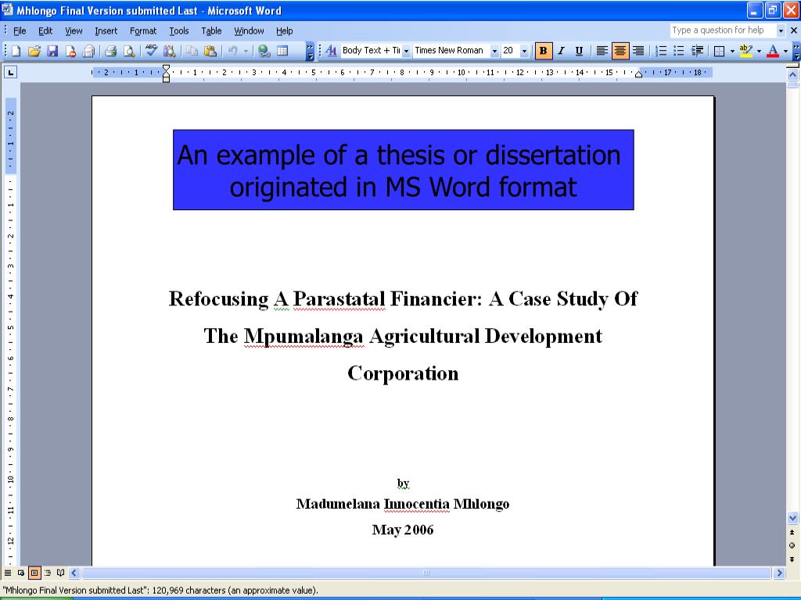Apply outside border with the border icon
The image size is (801, 600).
(x=720, y=51)
